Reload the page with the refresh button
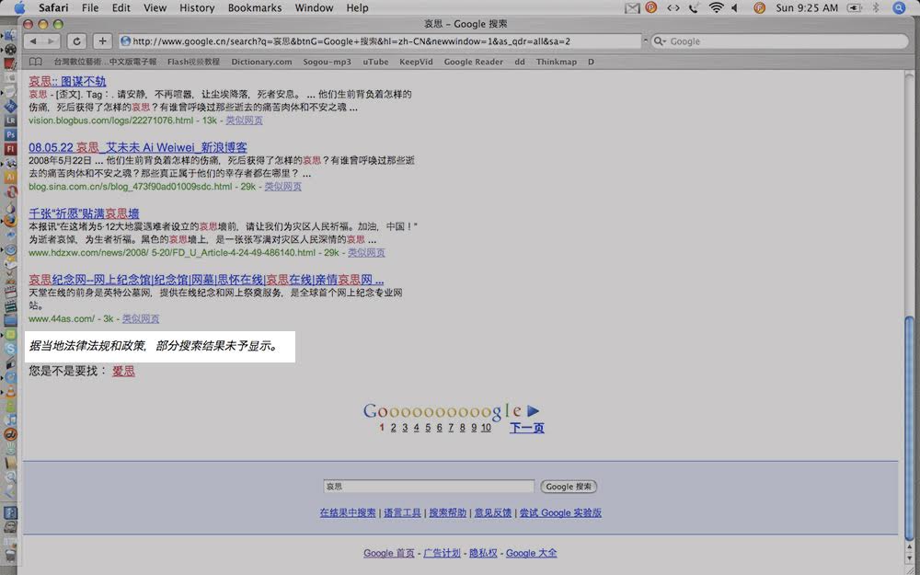 [x=77, y=41]
